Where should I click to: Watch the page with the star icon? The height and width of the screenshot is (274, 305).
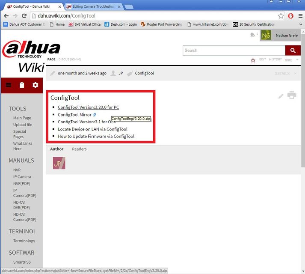pos(253,60)
